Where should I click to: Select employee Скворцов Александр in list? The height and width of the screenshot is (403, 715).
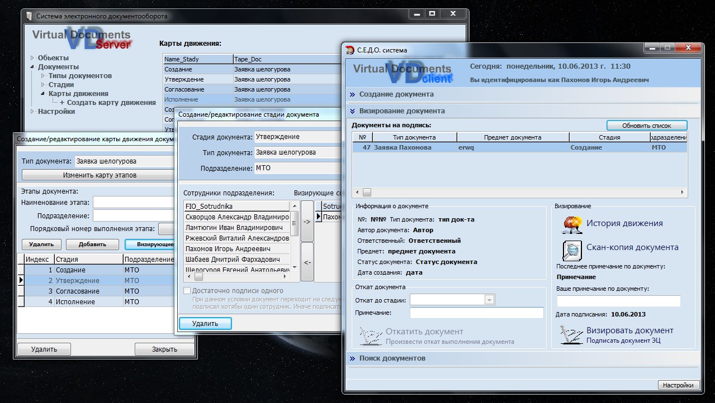point(237,217)
